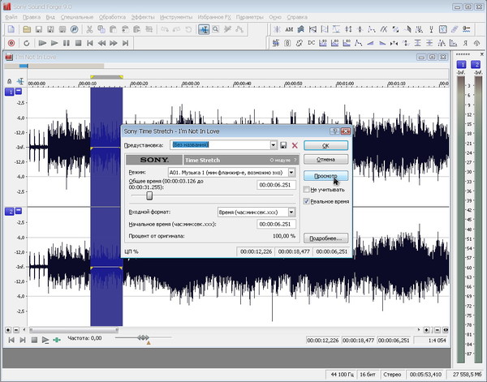
Task: Toggle meter channel 2 button in the level panel
Action: 476,65
